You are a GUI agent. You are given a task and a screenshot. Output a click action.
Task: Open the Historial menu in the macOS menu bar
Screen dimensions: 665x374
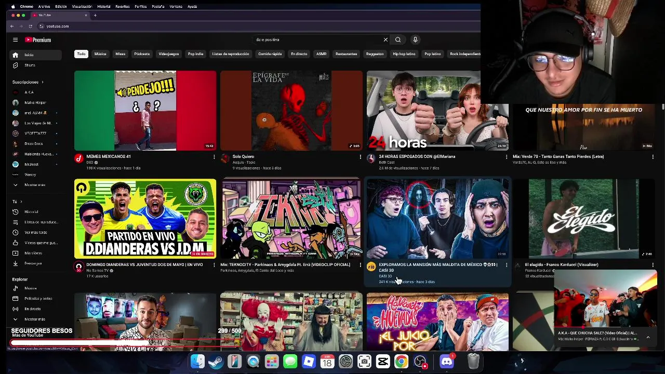[x=104, y=6]
